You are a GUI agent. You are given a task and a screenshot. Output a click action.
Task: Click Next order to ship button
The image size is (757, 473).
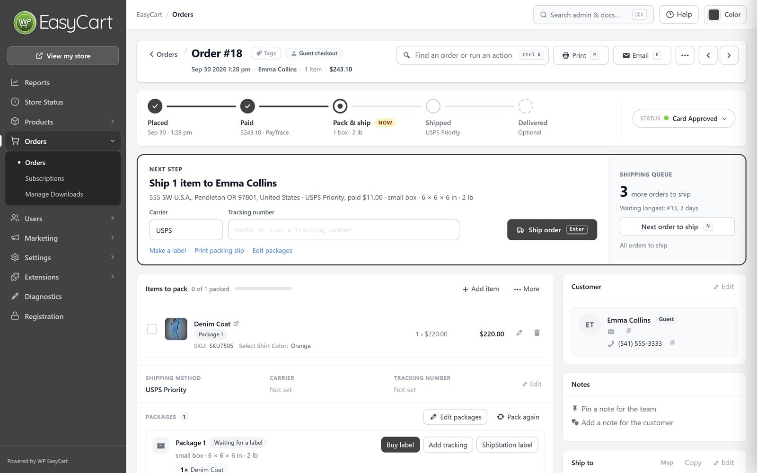pos(677,227)
